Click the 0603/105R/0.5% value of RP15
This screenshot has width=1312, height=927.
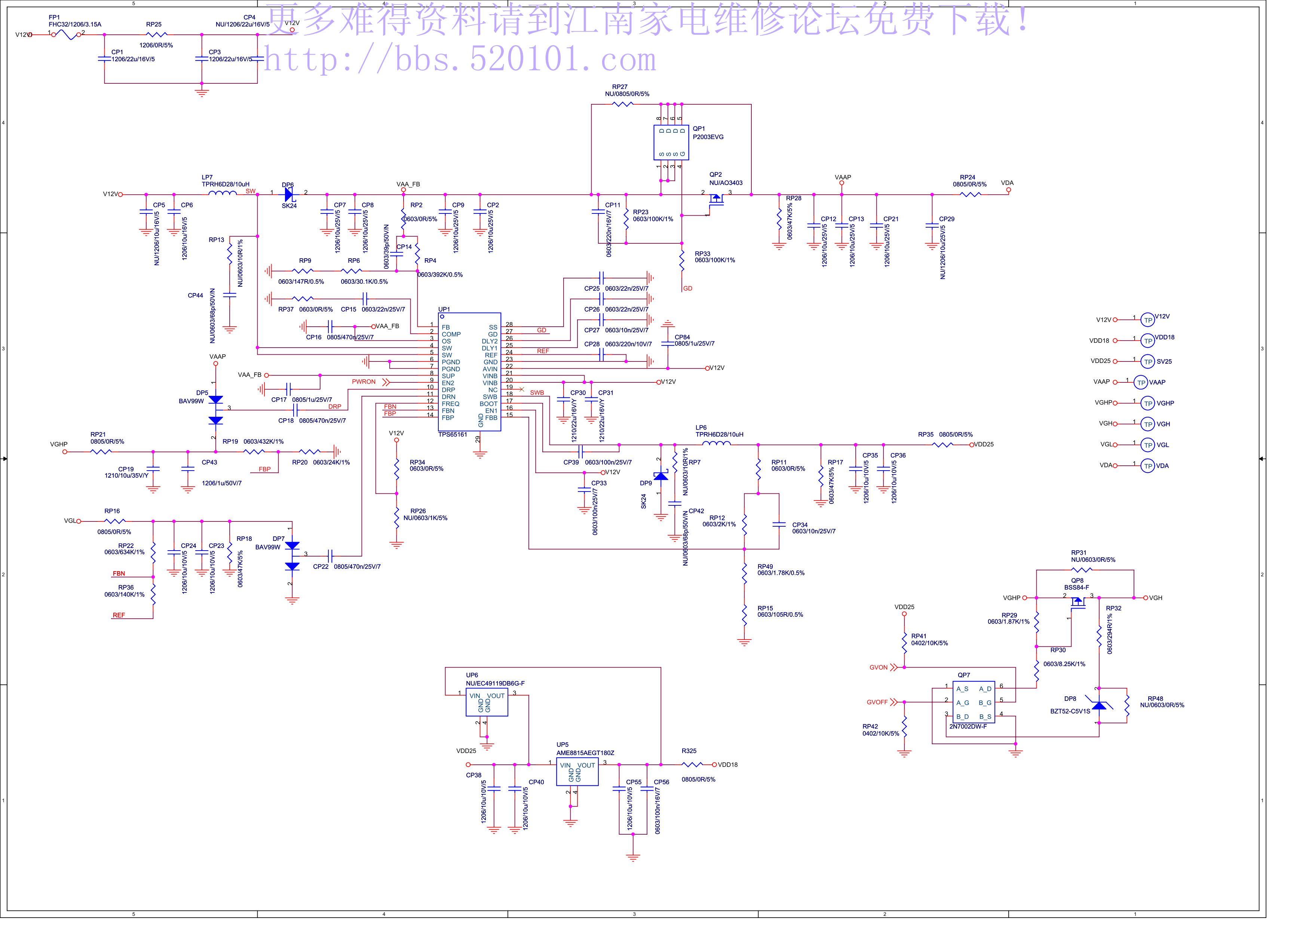(781, 615)
